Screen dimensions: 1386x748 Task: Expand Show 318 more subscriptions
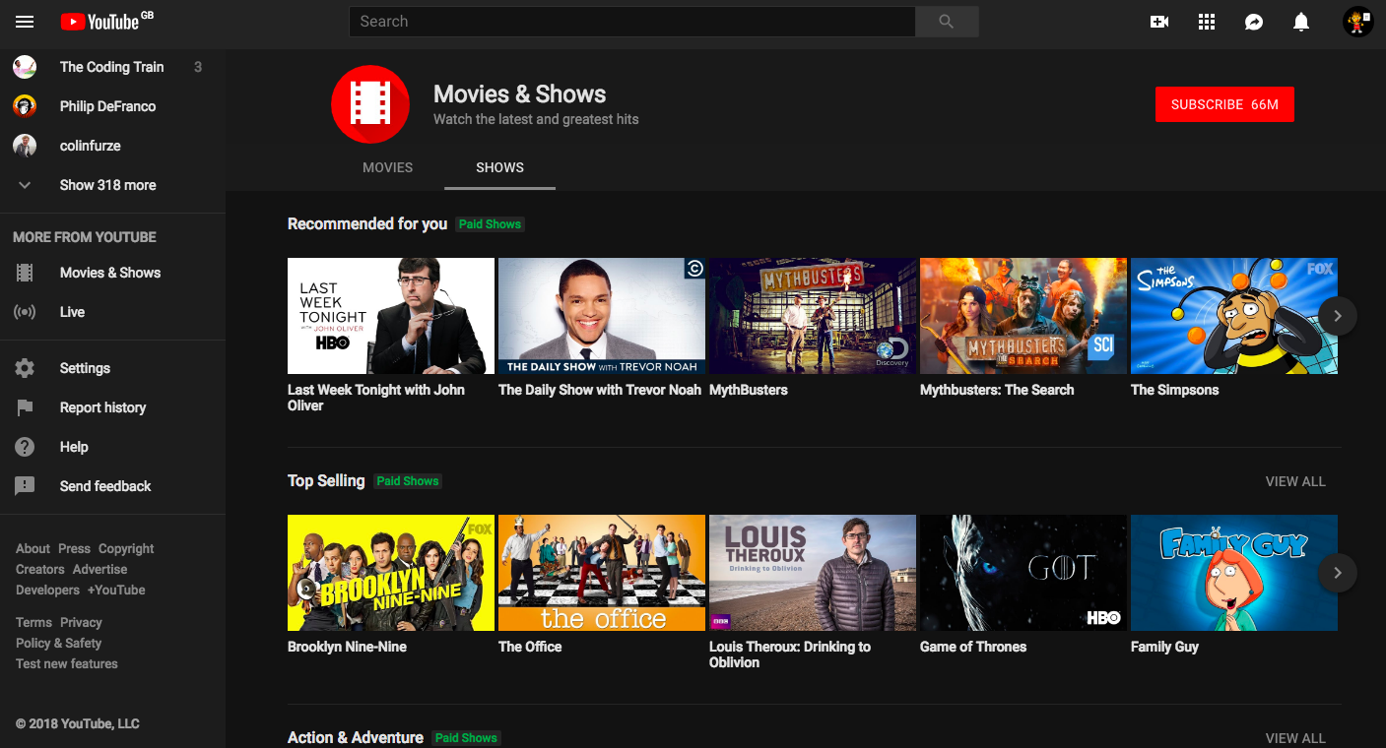pyautogui.click(x=107, y=185)
